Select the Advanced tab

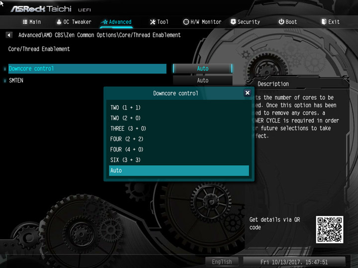click(116, 22)
